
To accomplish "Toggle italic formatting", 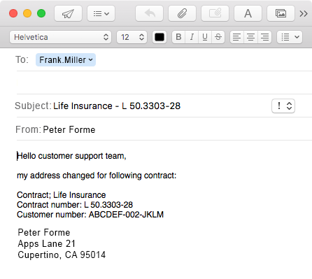I will [x=192, y=37].
